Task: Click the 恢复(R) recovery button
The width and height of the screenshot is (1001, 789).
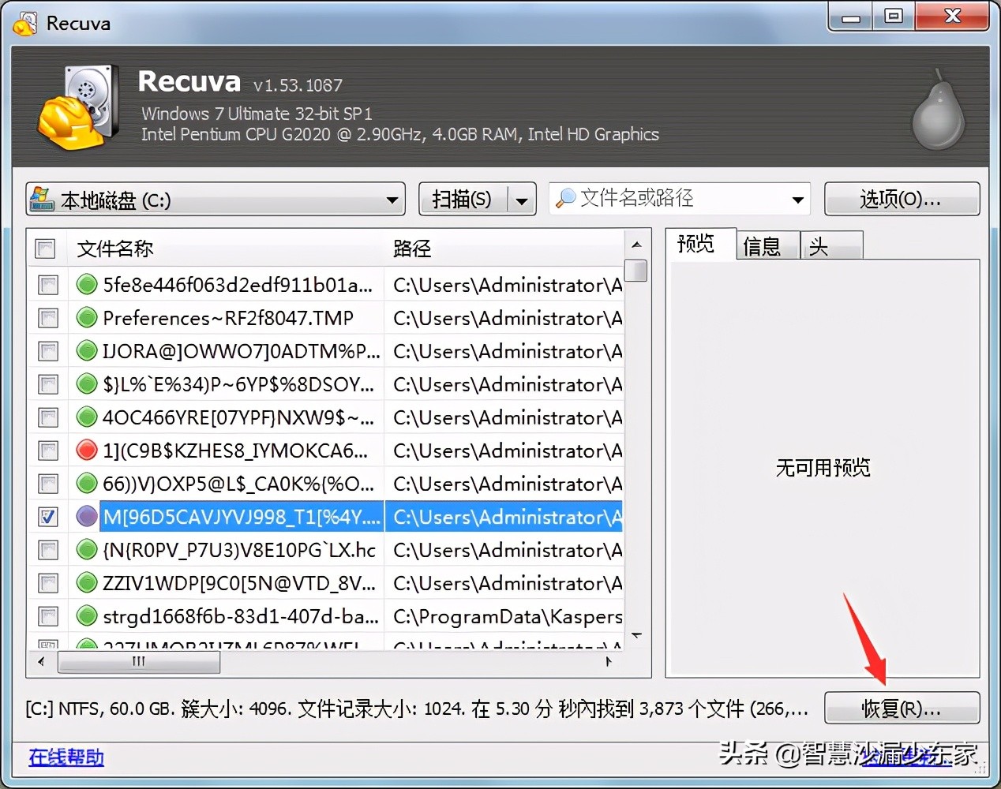Action: [x=902, y=708]
